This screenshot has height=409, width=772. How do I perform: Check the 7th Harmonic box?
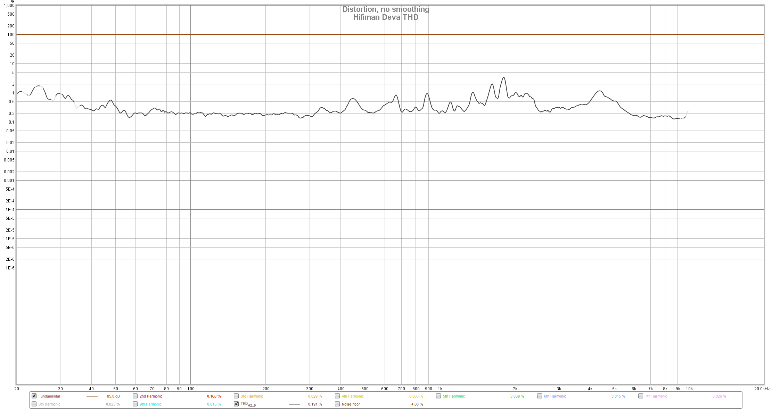point(641,396)
